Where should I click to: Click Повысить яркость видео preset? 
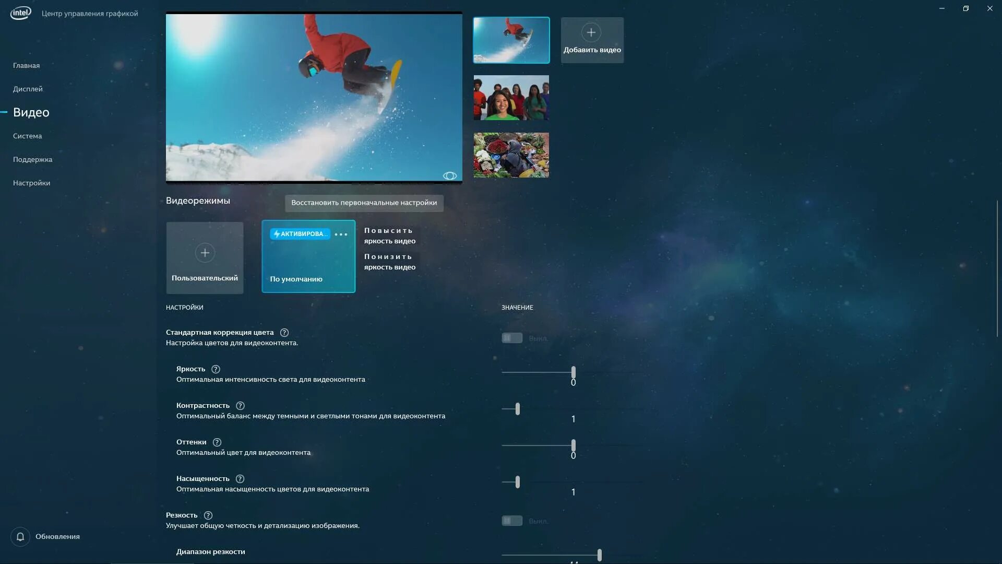[x=389, y=236]
